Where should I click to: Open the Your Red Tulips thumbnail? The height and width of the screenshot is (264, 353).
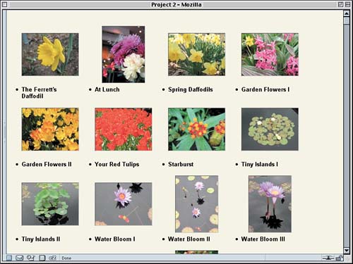(x=124, y=130)
